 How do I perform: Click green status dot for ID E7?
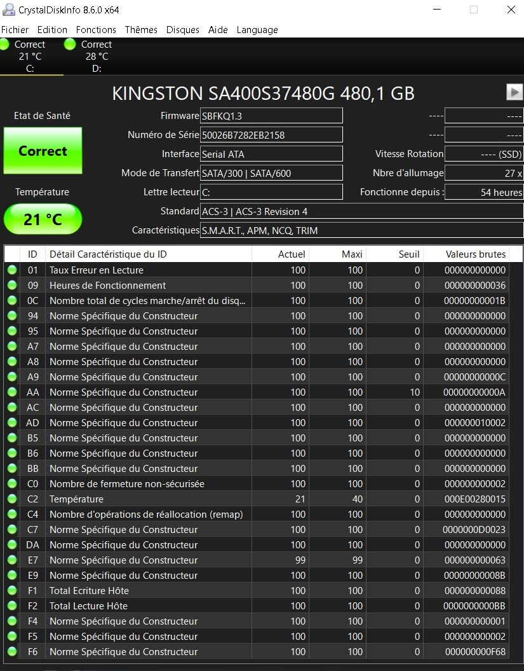coord(12,560)
